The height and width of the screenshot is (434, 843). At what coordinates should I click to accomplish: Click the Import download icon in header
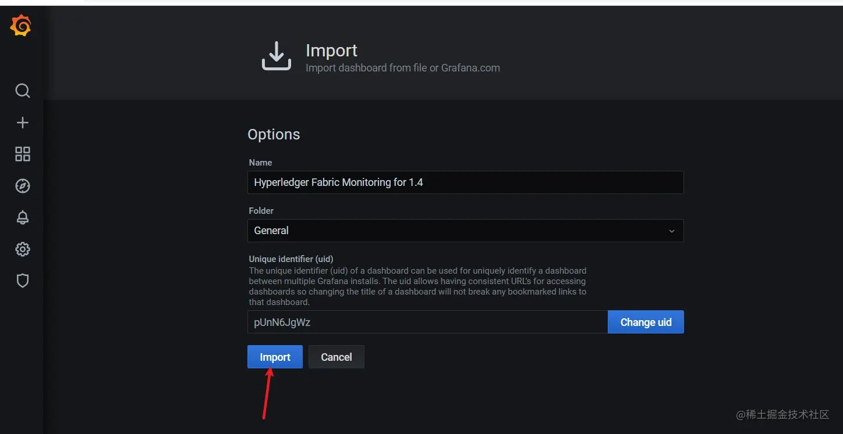276,56
